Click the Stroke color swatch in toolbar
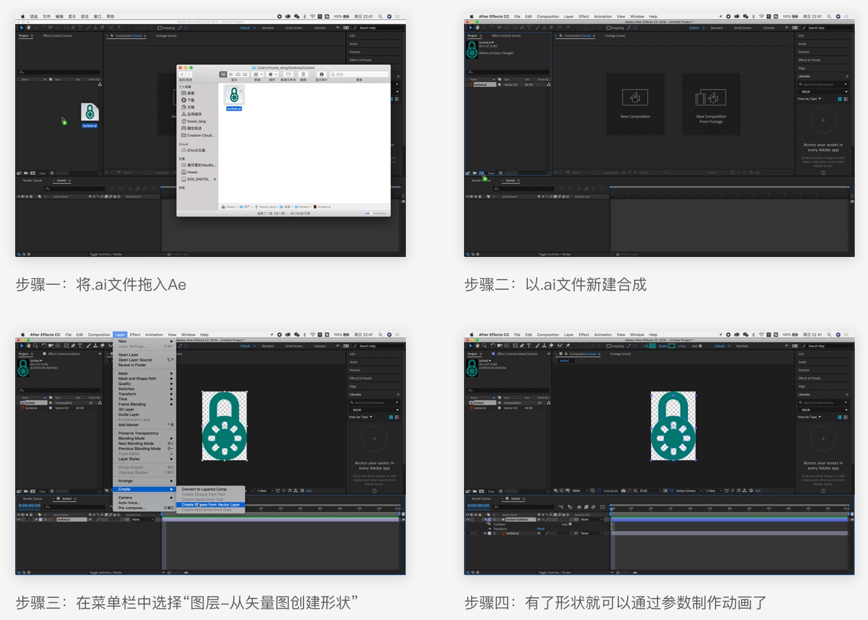Image resolution: width=868 pixels, height=620 pixels. [x=671, y=346]
